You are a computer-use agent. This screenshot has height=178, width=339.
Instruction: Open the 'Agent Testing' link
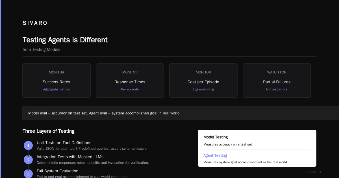click(x=215, y=155)
